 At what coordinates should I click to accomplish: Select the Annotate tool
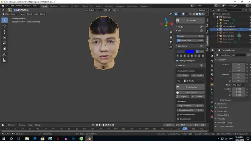(x=5, y=55)
